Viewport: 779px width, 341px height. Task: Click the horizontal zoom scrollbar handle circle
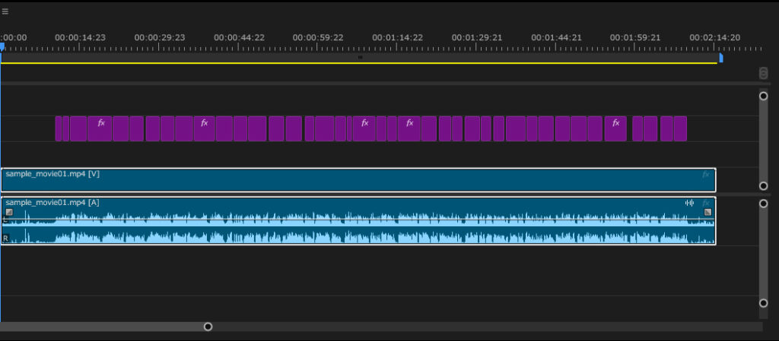pyautogui.click(x=208, y=327)
